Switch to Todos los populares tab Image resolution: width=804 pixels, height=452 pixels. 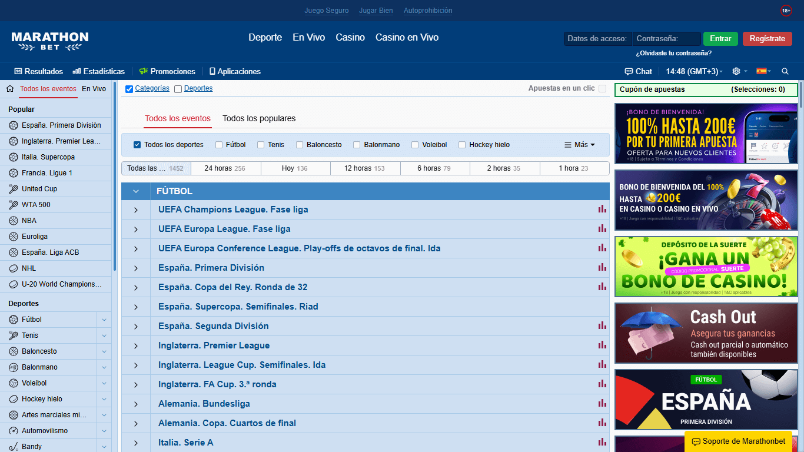(259, 118)
